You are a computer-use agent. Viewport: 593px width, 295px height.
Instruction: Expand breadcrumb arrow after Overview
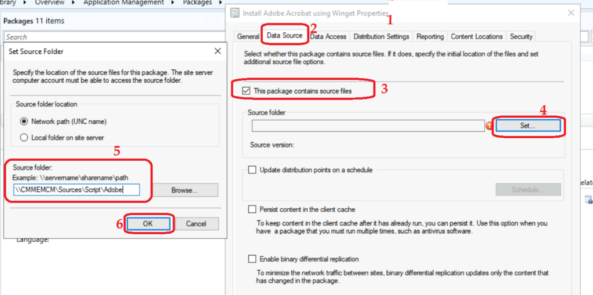click(x=73, y=3)
